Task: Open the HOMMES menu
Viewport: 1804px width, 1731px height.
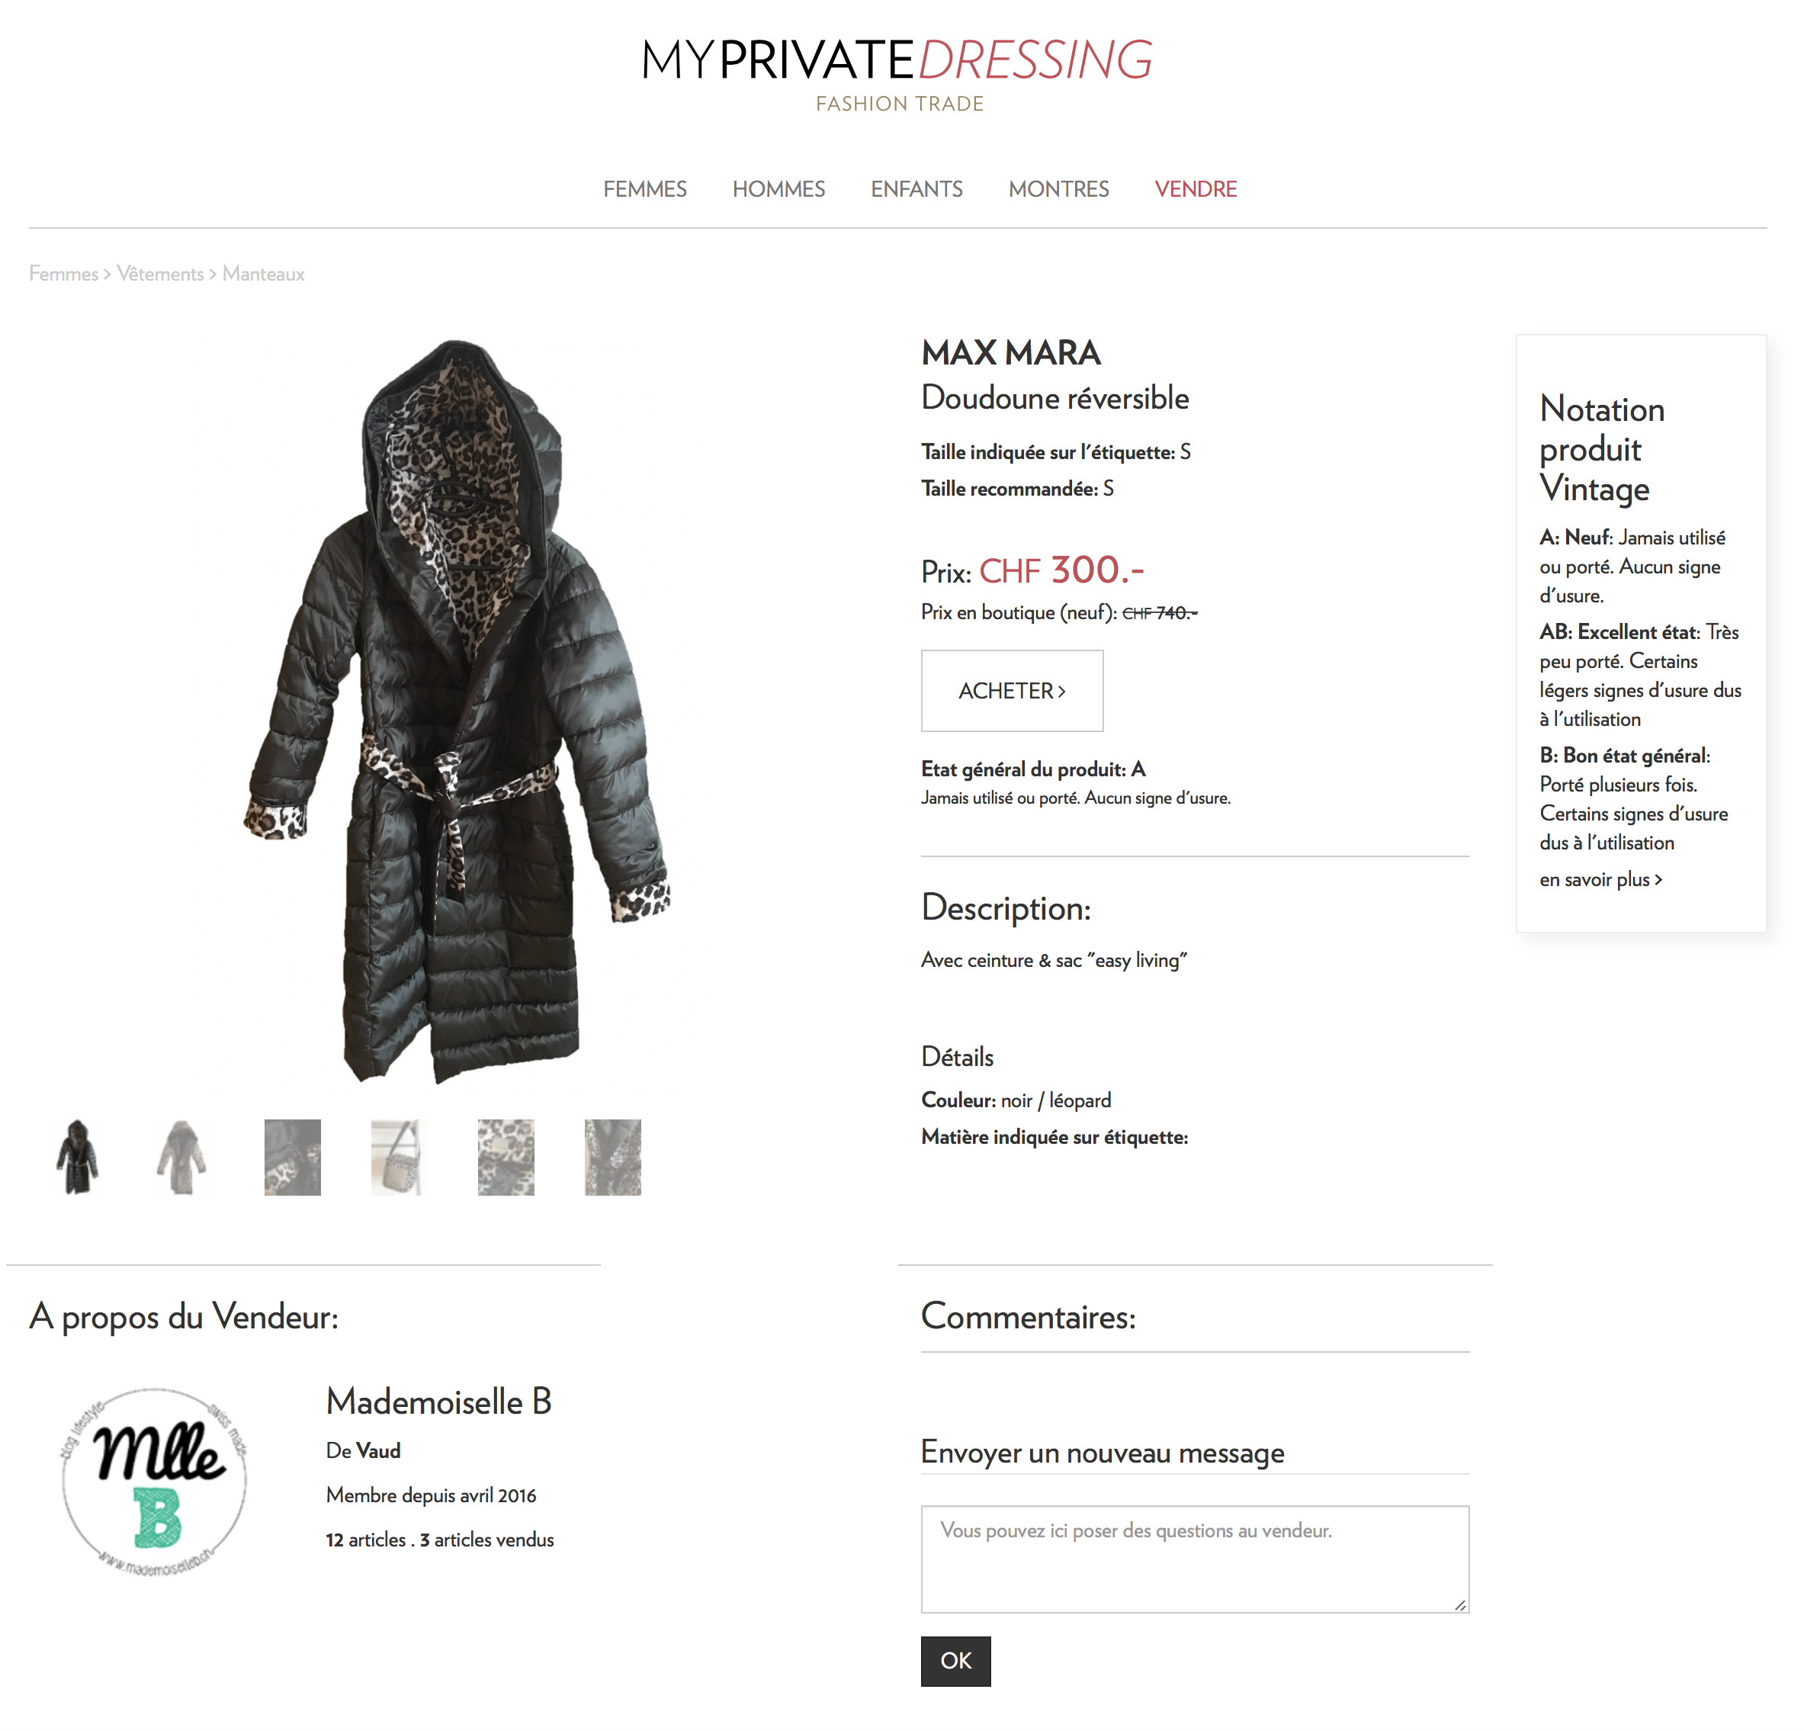Action: [x=778, y=189]
